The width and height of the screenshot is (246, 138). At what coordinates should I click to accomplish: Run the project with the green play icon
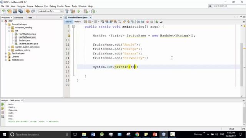click(79, 11)
